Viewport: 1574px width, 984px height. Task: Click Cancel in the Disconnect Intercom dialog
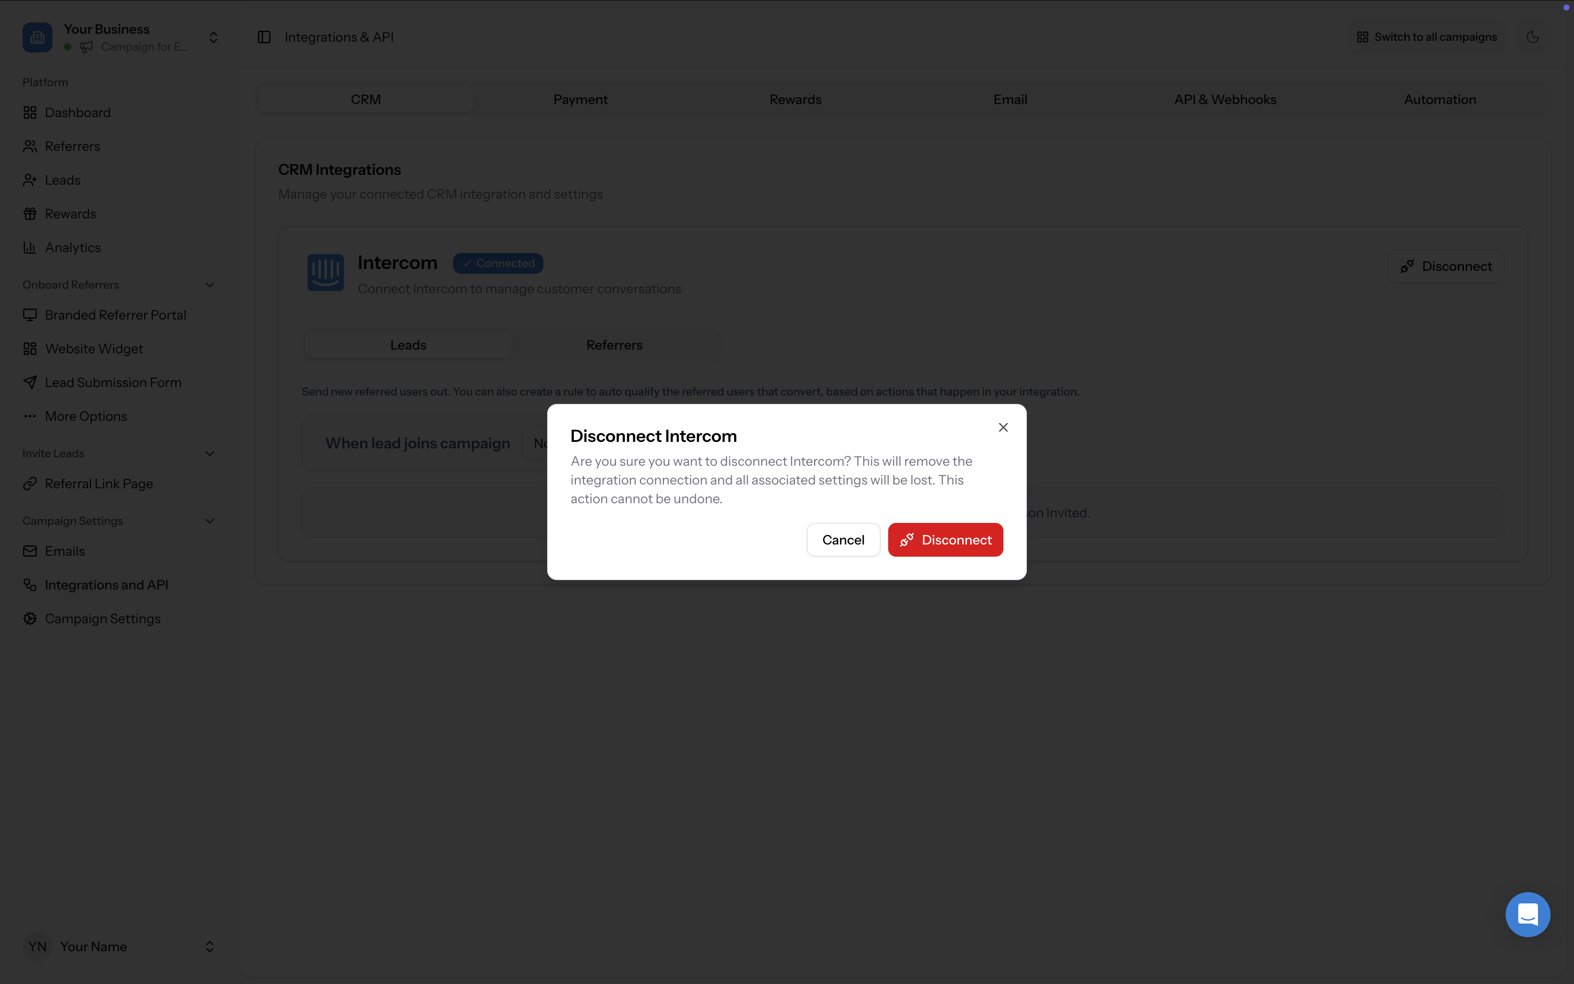pos(843,539)
